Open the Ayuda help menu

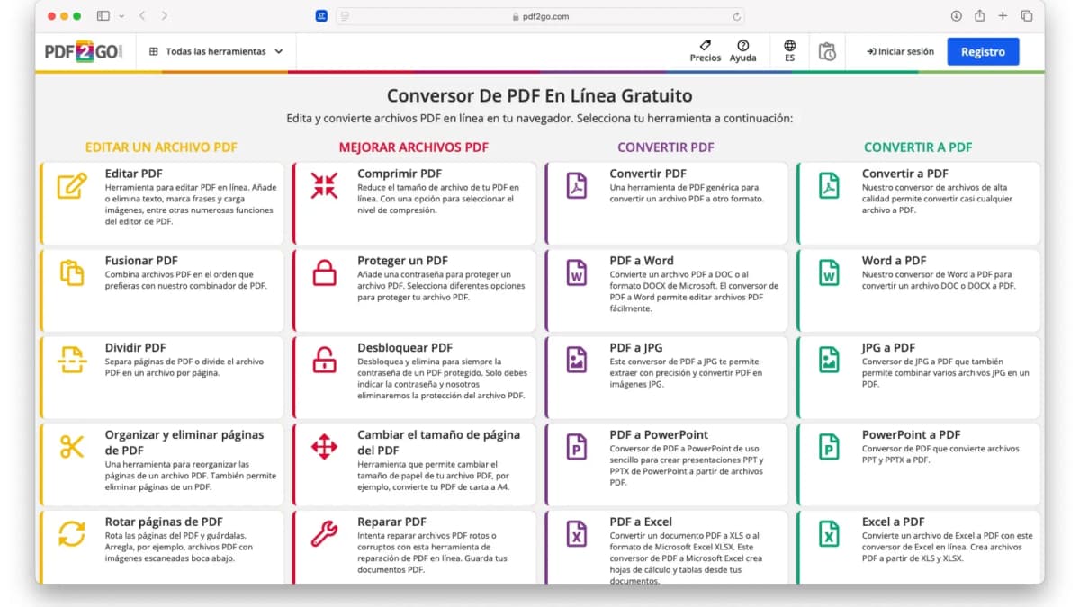pos(742,51)
